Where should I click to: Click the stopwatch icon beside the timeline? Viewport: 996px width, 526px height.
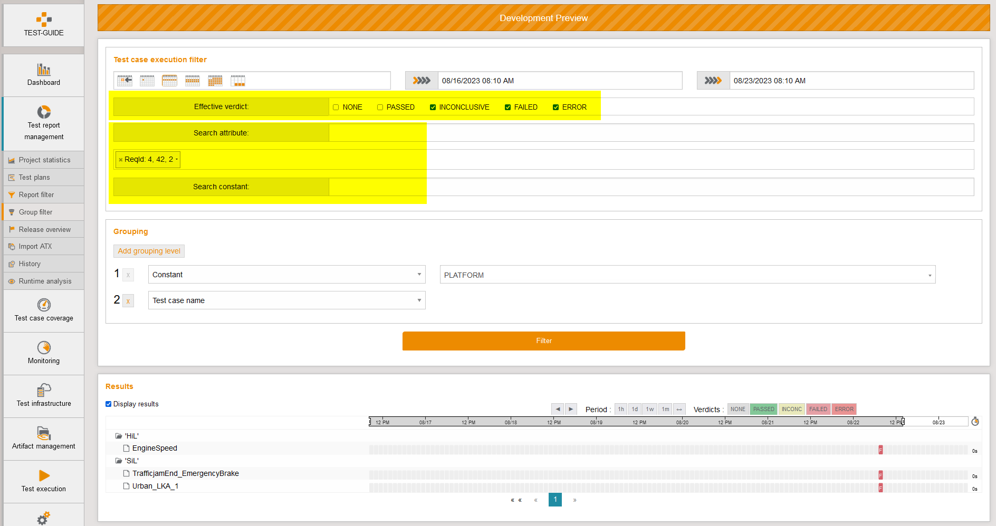click(x=975, y=421)
